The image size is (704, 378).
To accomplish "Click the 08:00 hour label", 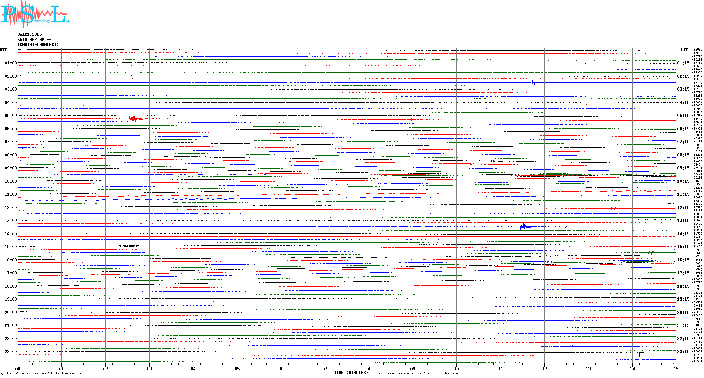I will [11, 155].
